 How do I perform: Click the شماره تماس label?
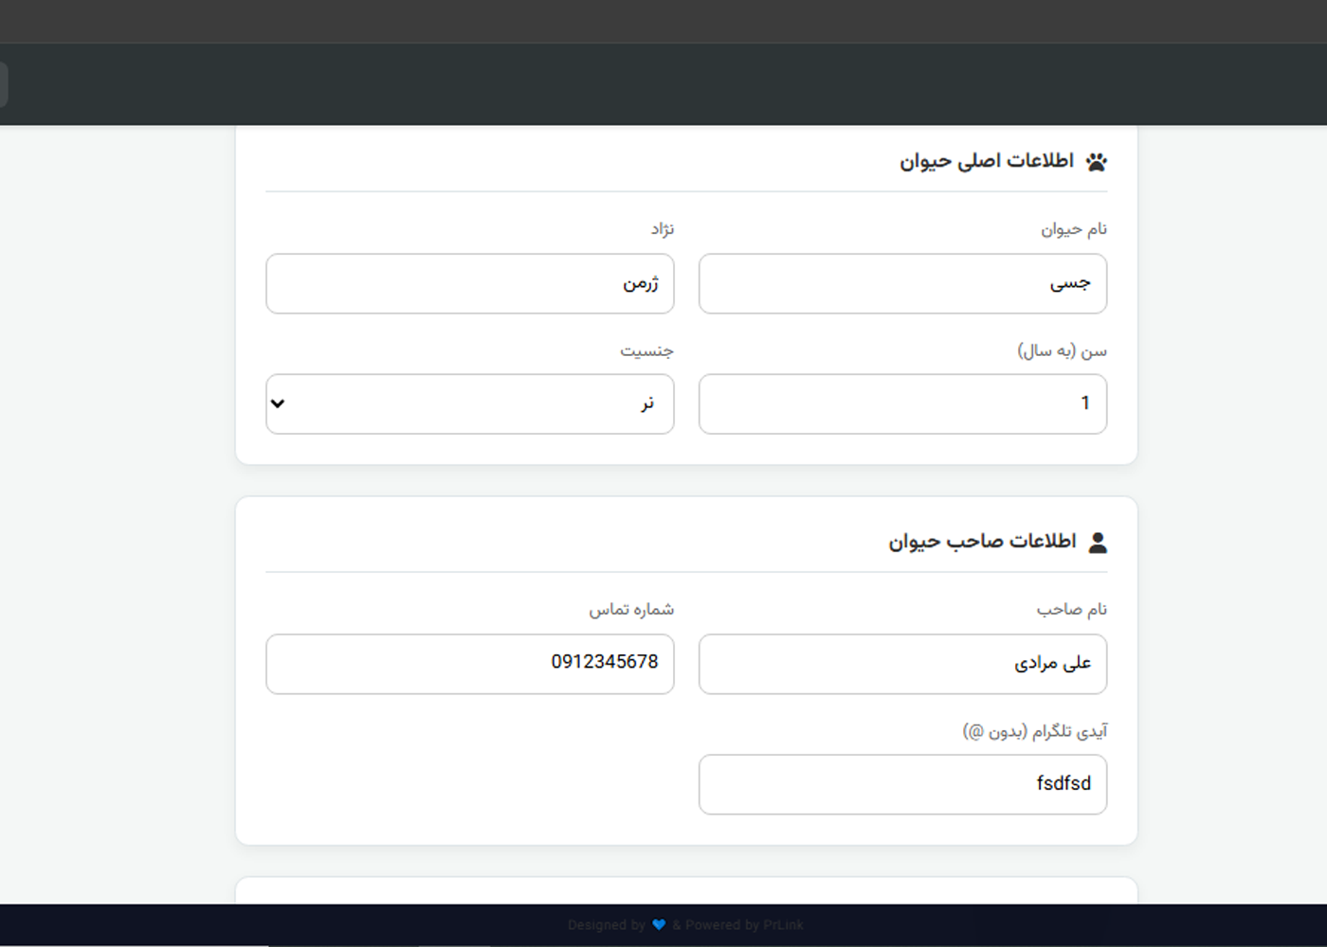click(631, 610)
